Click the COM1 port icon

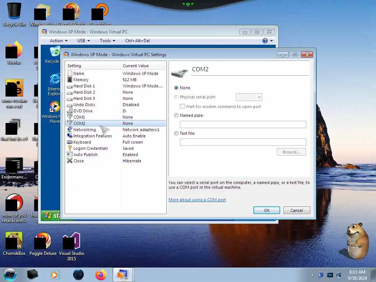click(x=70, y=117)
